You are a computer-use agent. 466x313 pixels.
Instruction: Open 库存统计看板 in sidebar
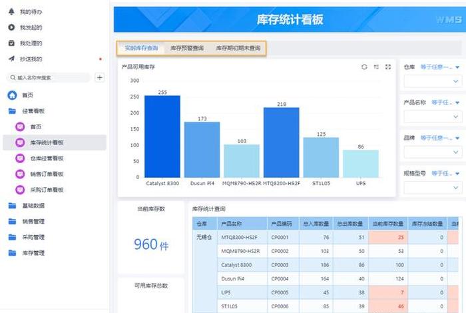click(55, 143)
